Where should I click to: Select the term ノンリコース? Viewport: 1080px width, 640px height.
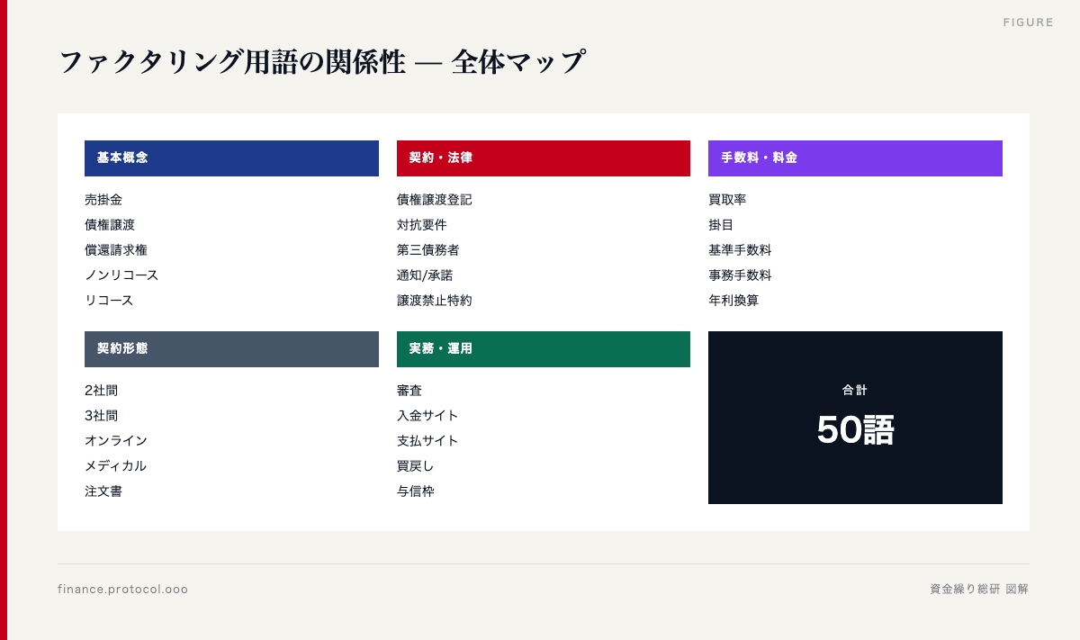[x=121, y=275]
